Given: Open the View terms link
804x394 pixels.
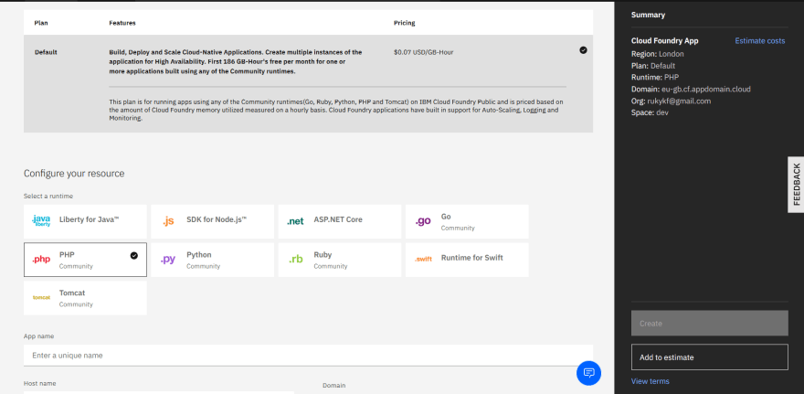Looking at the screenshot, I should point(651,381).
